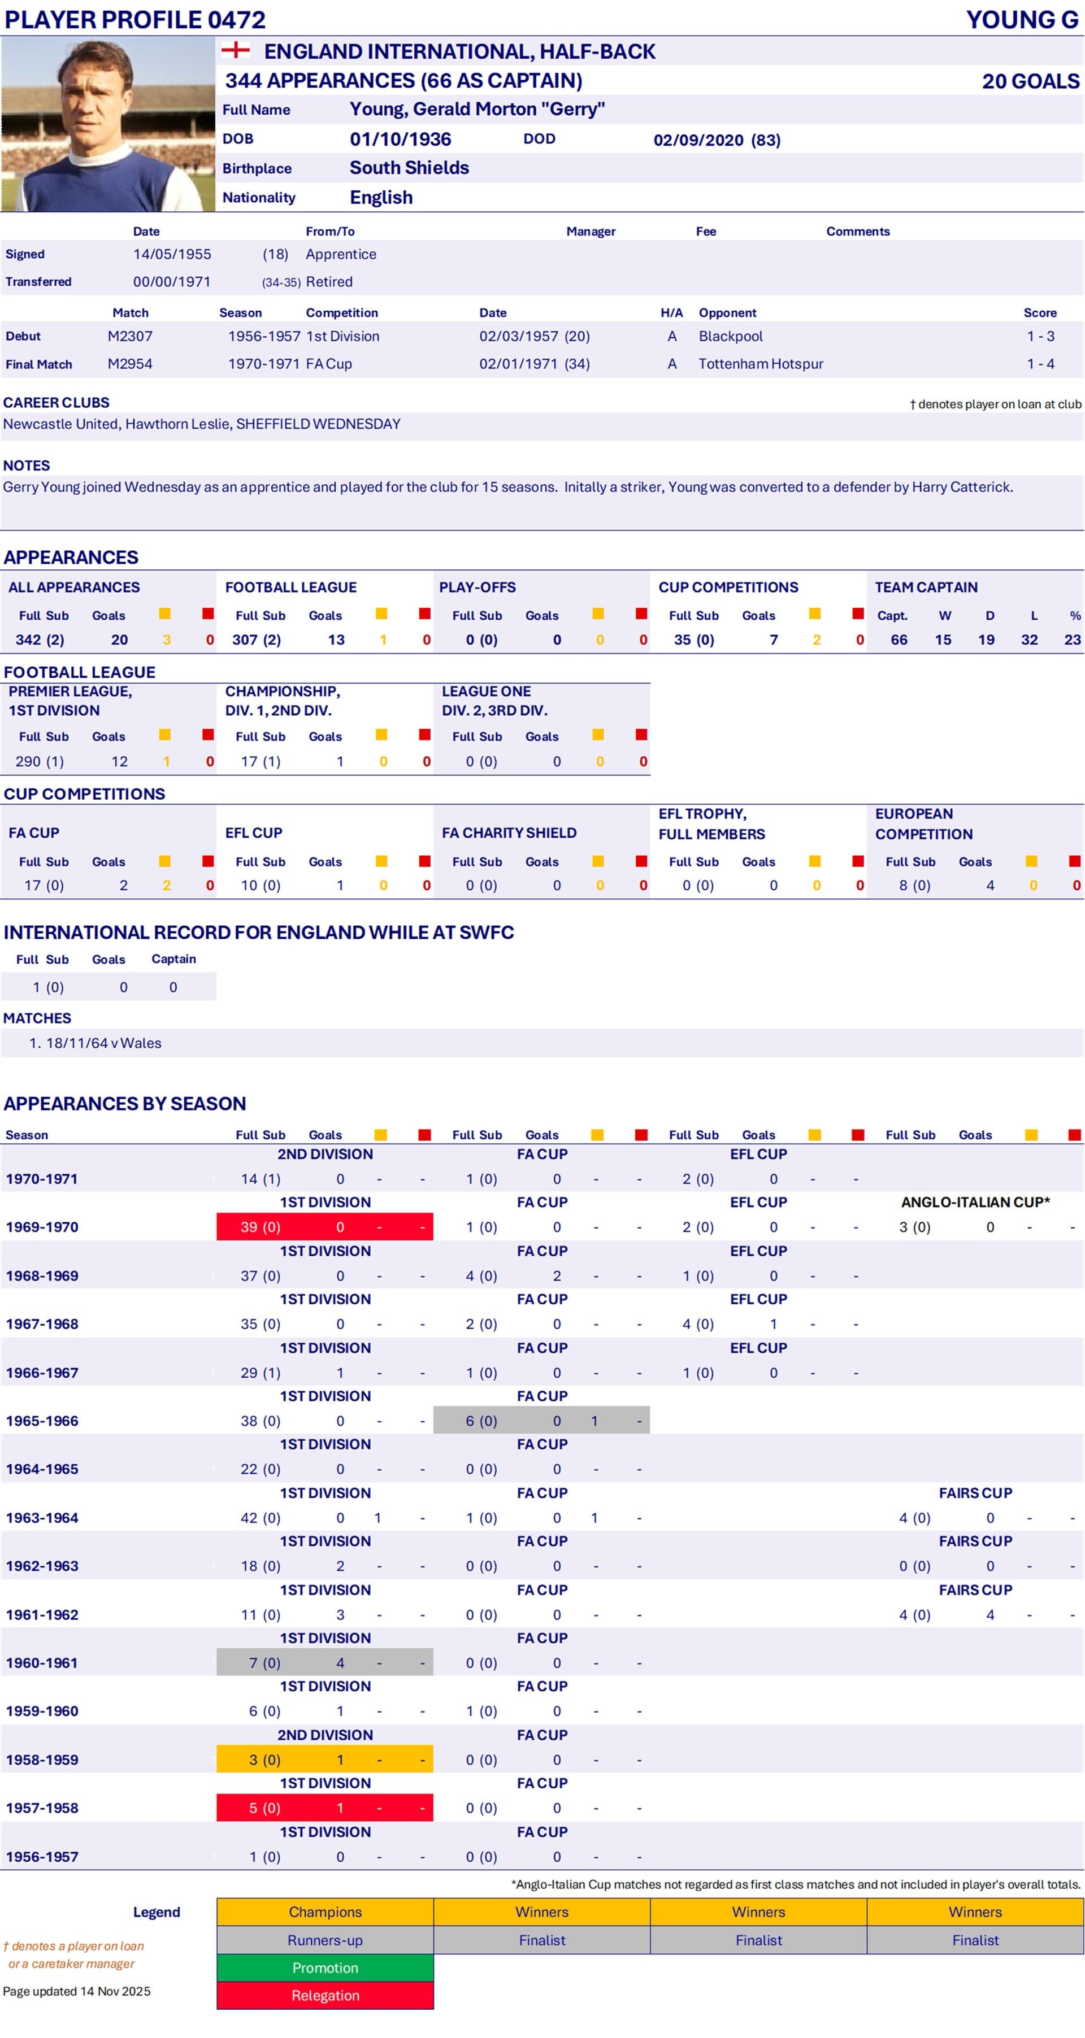Select the 1969-1970 season row label

42,1227
